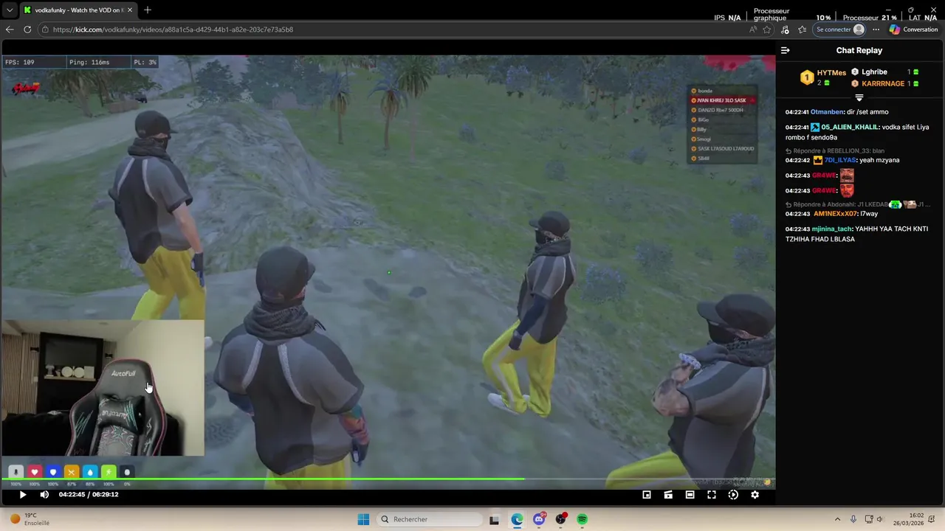Open Microsoft Edge from the taskbar
This screenshot has height=531, width=945.
tap(517, 519)
